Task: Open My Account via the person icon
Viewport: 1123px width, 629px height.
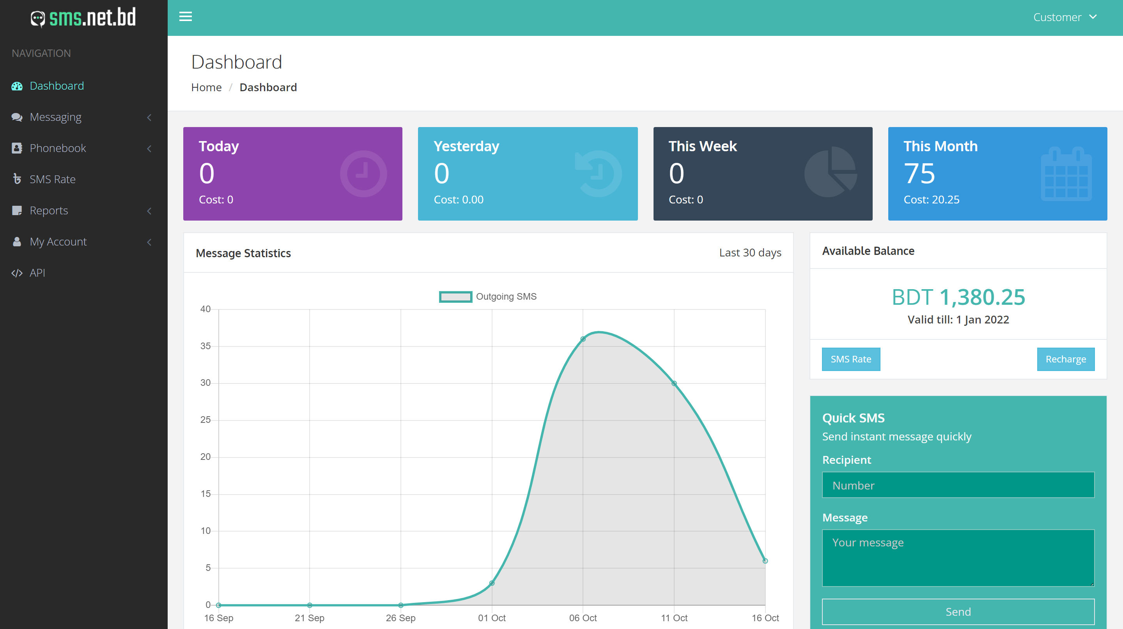Action: 17,241
